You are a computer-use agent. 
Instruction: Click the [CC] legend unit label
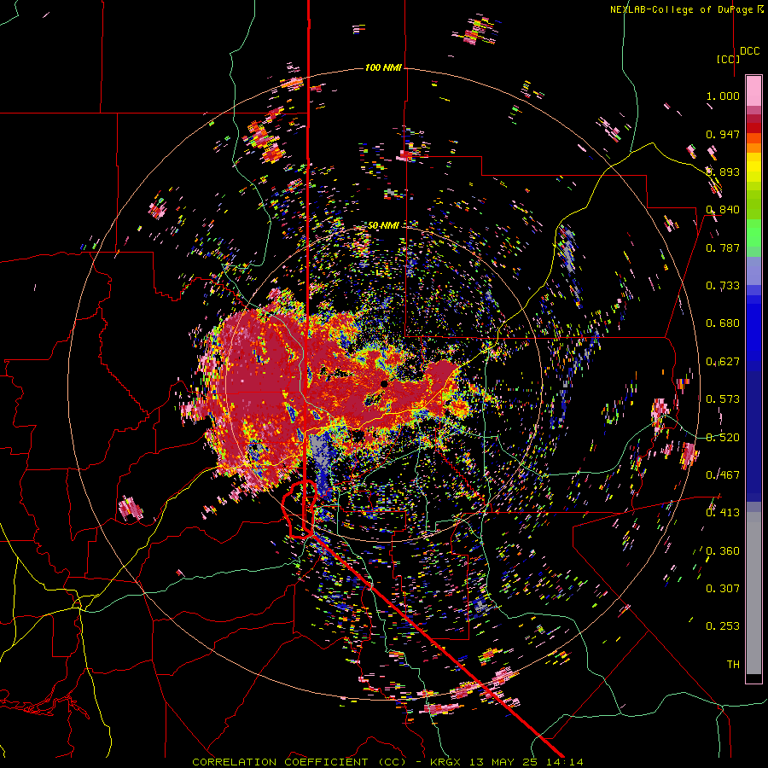(x=729, y=59)
